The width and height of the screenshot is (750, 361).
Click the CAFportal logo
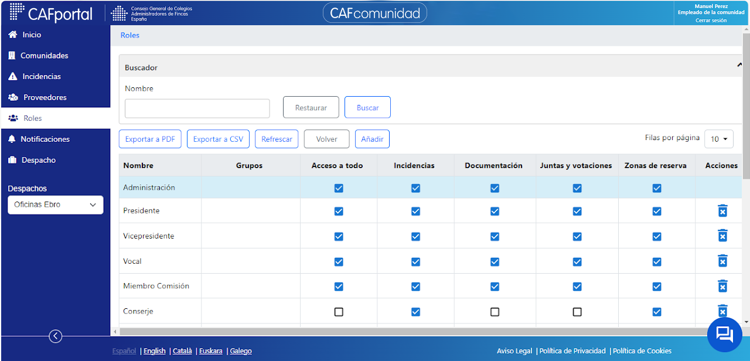click(52, 13)
